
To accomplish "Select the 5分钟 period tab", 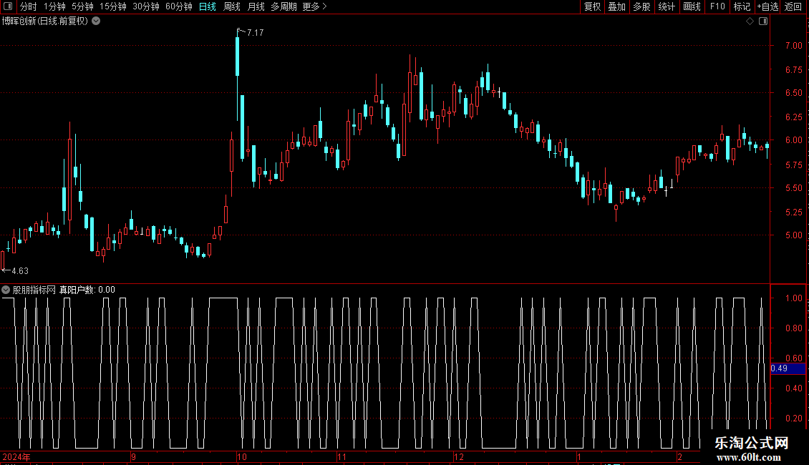I will pyautogui.click(x=82, y=6).
